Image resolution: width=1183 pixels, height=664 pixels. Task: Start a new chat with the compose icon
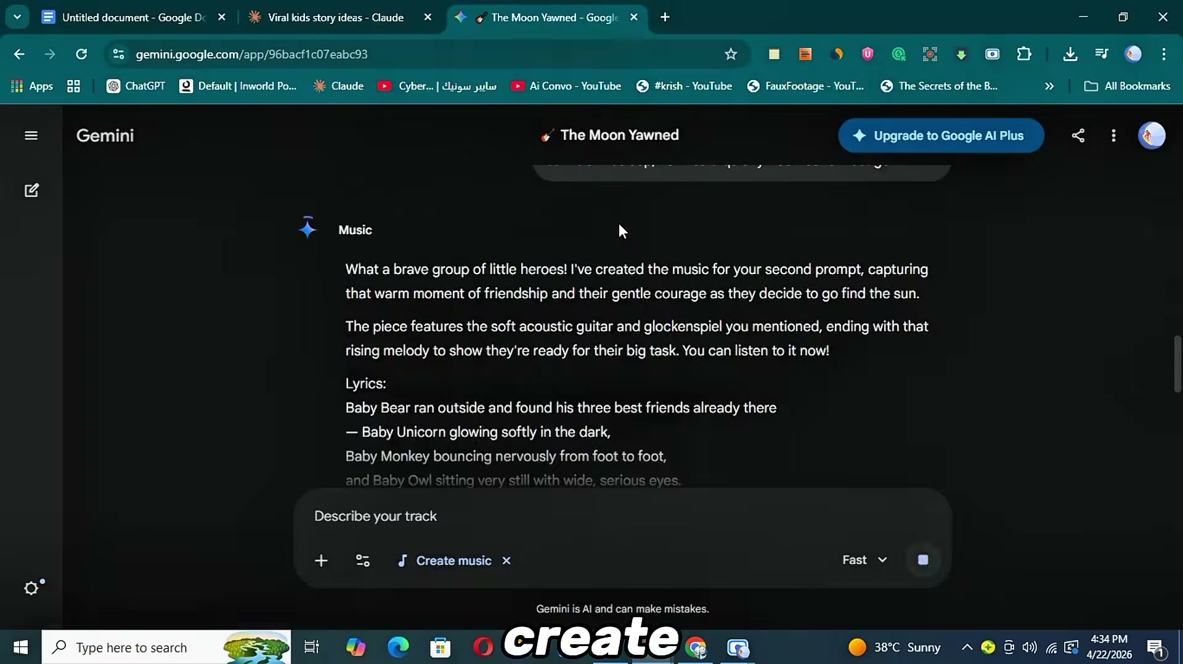click(x=31, y=190)
